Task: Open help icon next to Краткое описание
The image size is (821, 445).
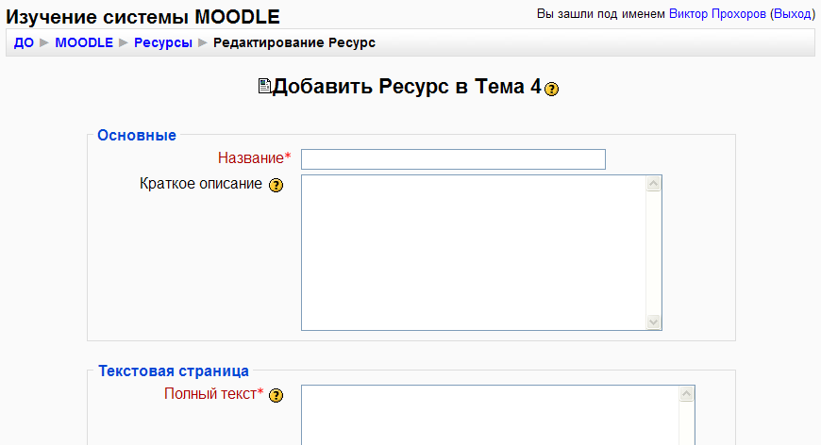Action: click(x=276, y=185)
